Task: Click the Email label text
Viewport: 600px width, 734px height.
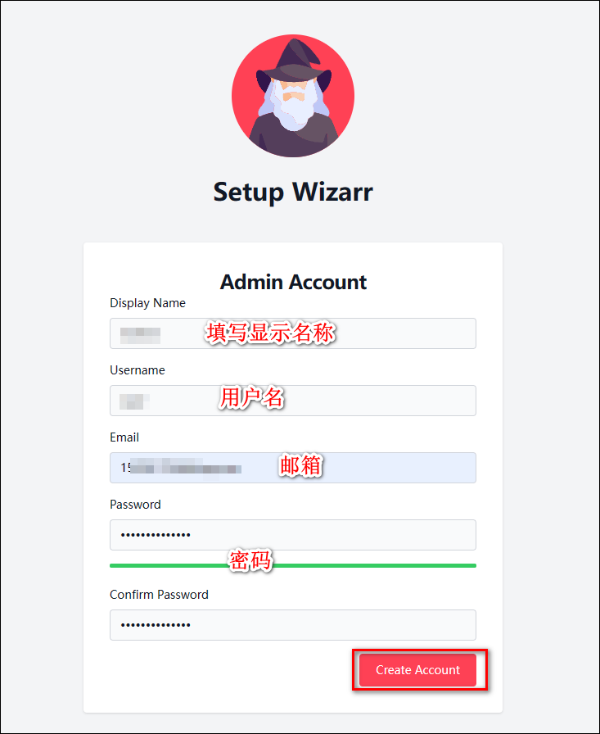Action: click(124, 437)
